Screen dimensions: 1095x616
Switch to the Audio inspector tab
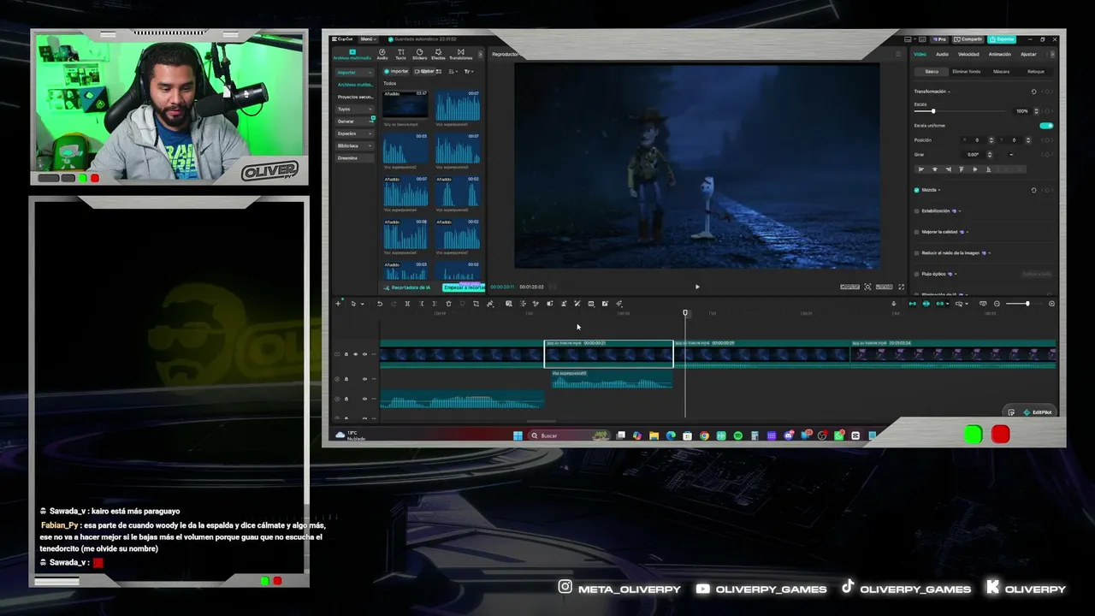click(942, 54)
